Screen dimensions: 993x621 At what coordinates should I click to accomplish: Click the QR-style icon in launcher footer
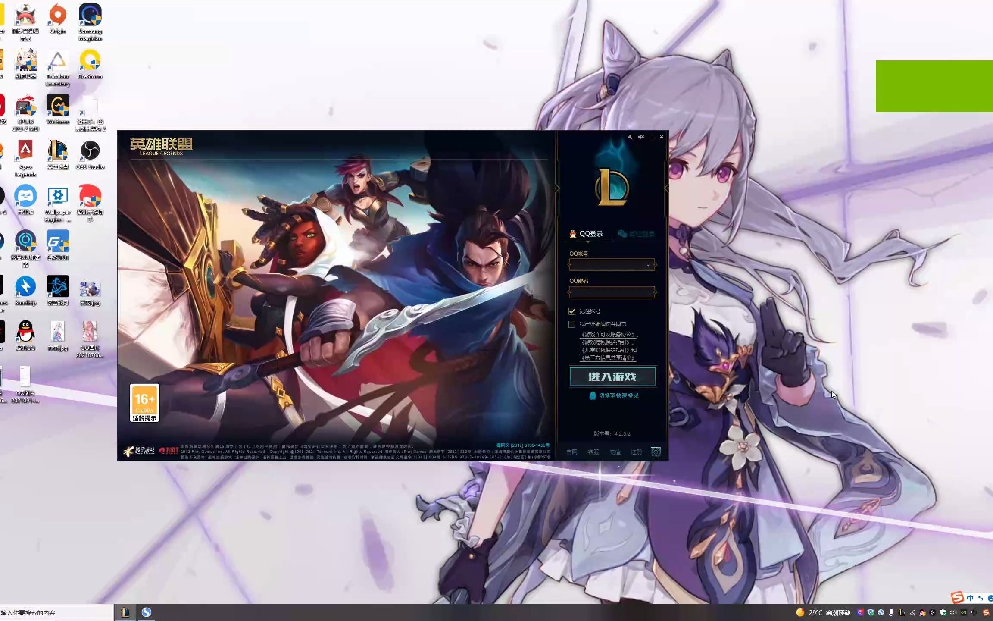pyautogui.click(x=656, y=452)
